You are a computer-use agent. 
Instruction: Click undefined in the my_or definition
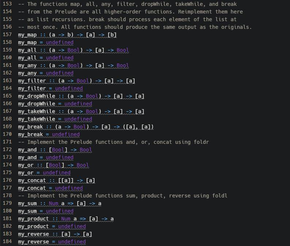(57, 173)
